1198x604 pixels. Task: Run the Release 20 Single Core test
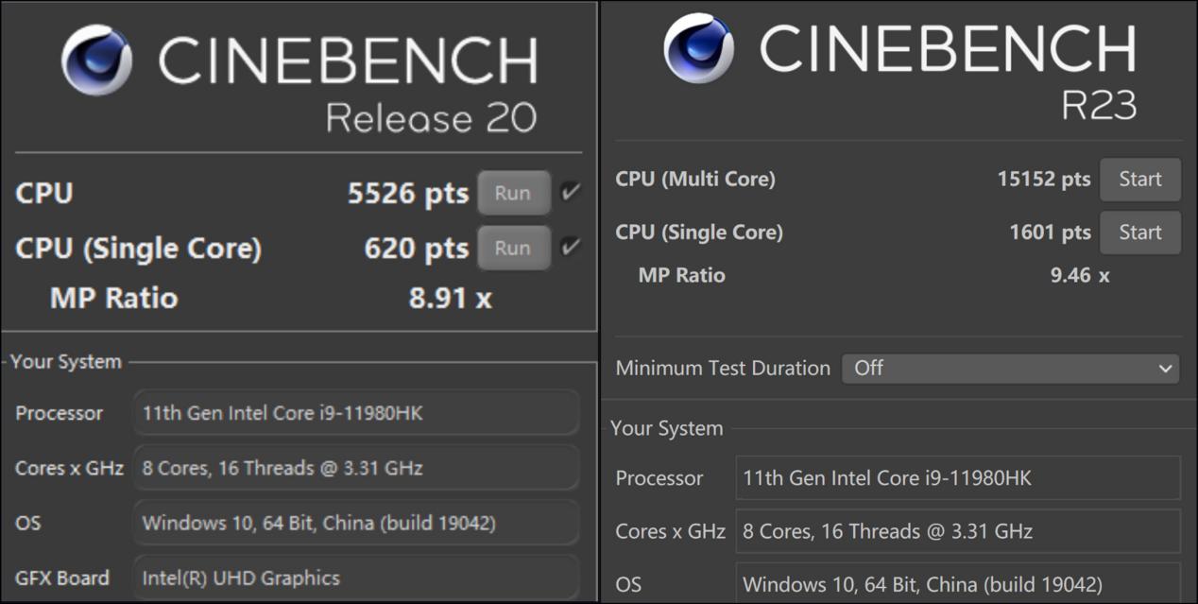click(513, 248)
